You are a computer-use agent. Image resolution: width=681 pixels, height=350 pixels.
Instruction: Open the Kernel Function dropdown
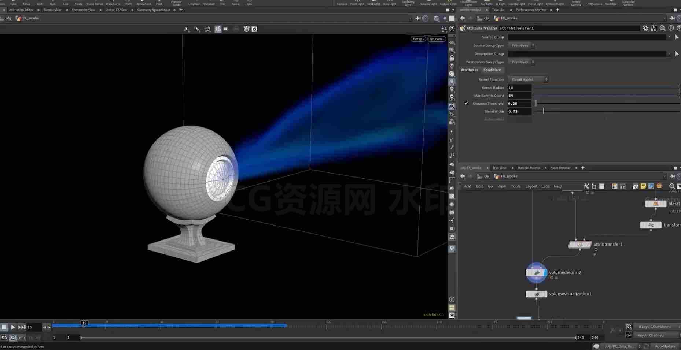tap(528, 79)
